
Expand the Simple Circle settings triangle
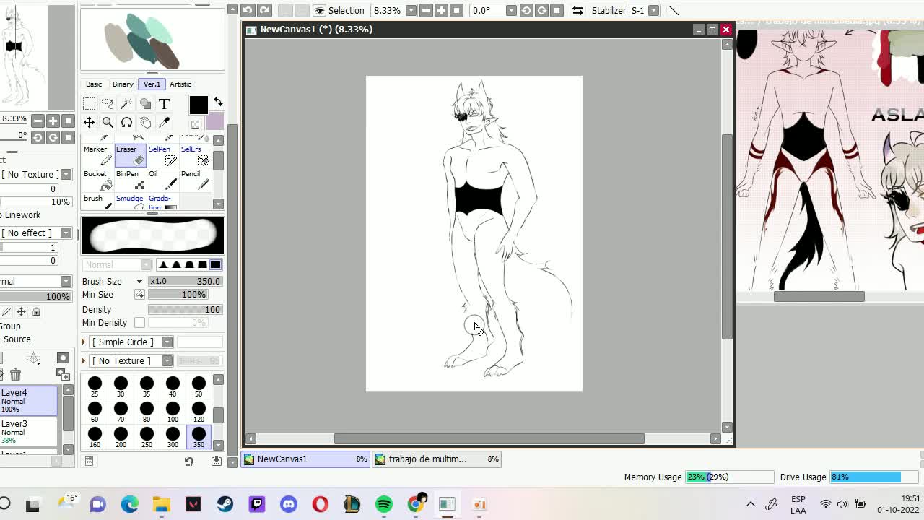[x=84, y=342]
